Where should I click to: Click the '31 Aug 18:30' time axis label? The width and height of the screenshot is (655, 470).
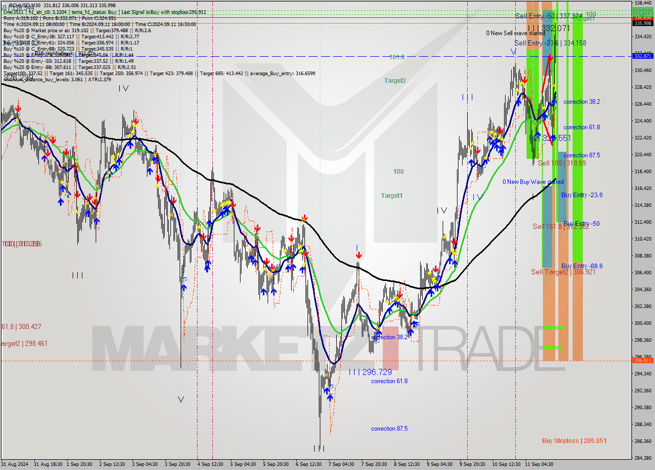click(48, 464)
